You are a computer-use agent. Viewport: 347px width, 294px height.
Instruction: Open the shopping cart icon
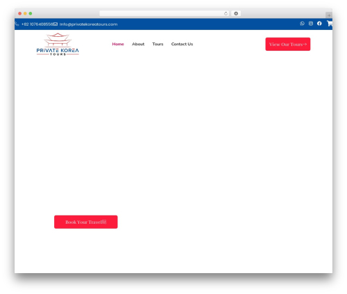330,24
